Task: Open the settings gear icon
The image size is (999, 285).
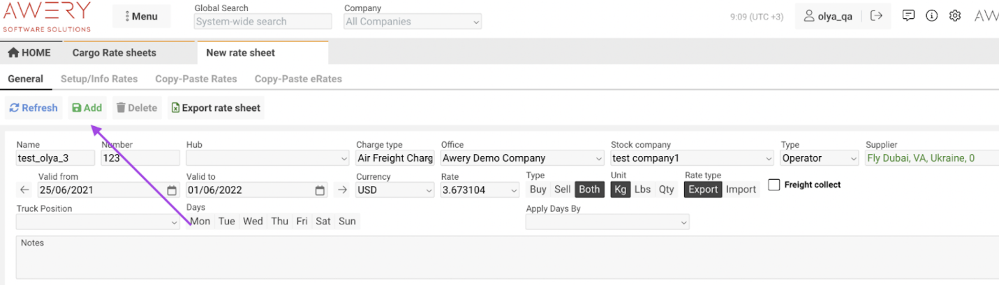Action: coord(955,16)
